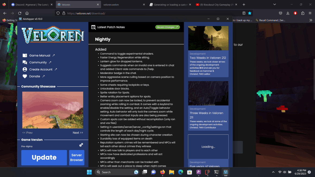Click the community showcase screenshot
This screenshot has width=315, height=177.
point(53,110)
